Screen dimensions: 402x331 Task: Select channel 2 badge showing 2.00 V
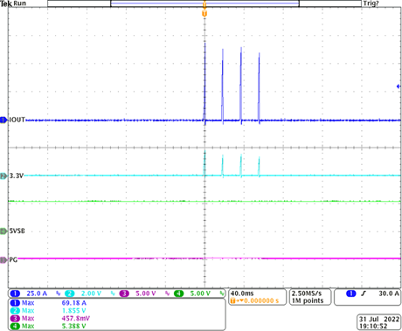[83, 293]
